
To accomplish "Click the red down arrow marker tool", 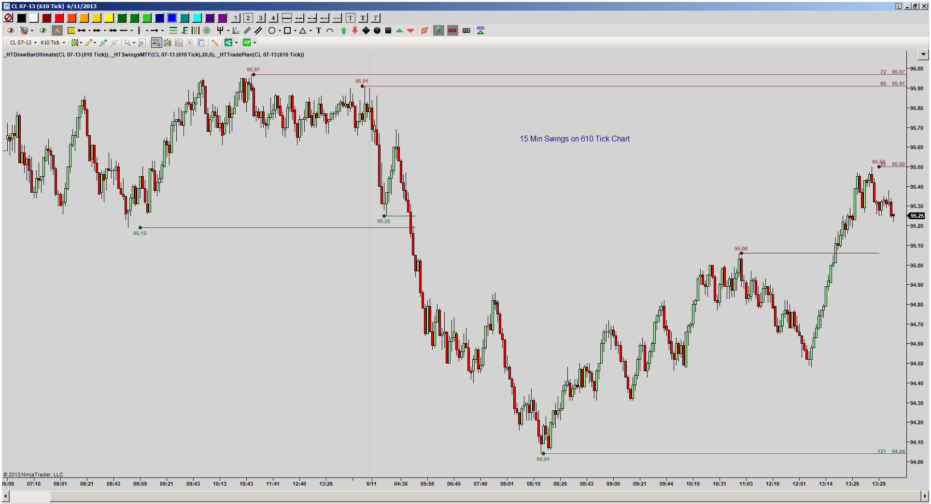I will pos(355,30).
